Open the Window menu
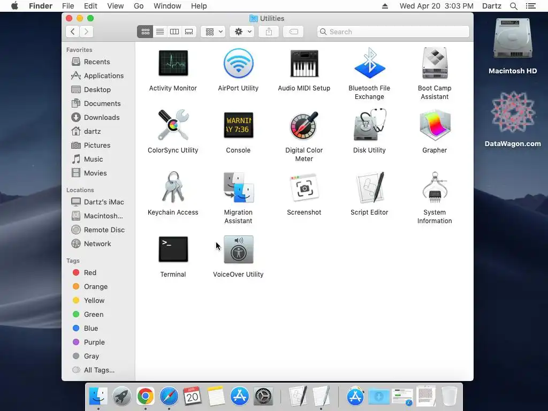 tap(168, 6)
